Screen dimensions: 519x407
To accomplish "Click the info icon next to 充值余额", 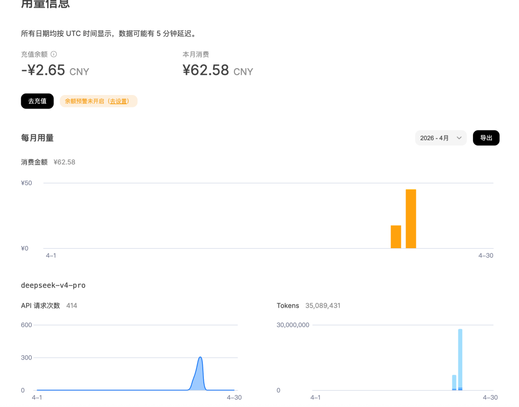I will point(54,54).
